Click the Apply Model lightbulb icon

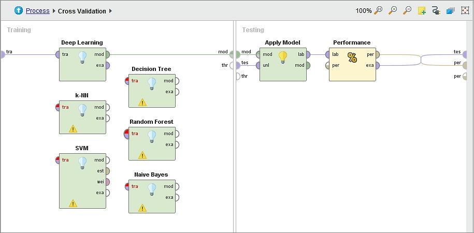click(x=283, y=57)
